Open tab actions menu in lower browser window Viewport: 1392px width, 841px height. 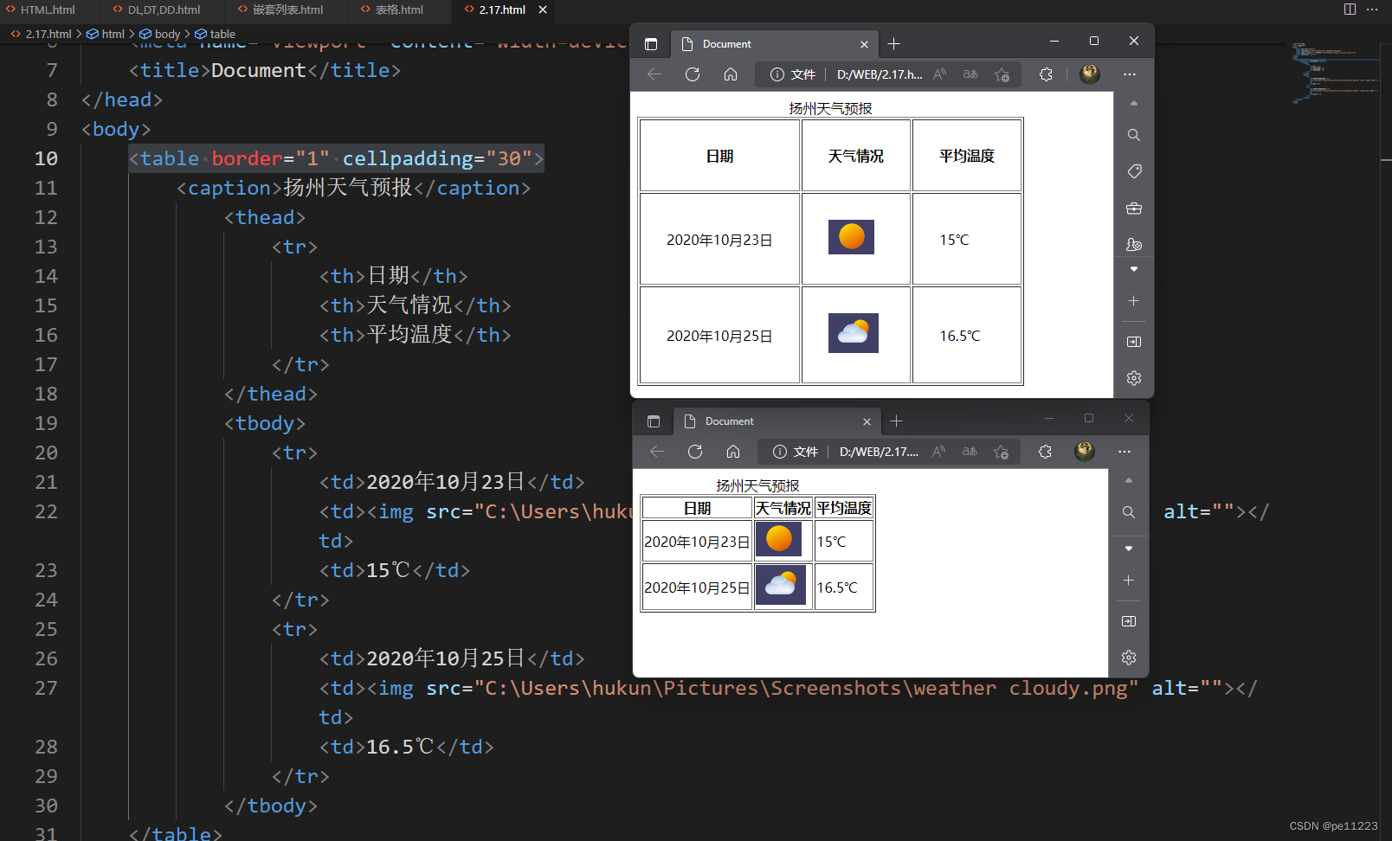(x=654, y=421)
